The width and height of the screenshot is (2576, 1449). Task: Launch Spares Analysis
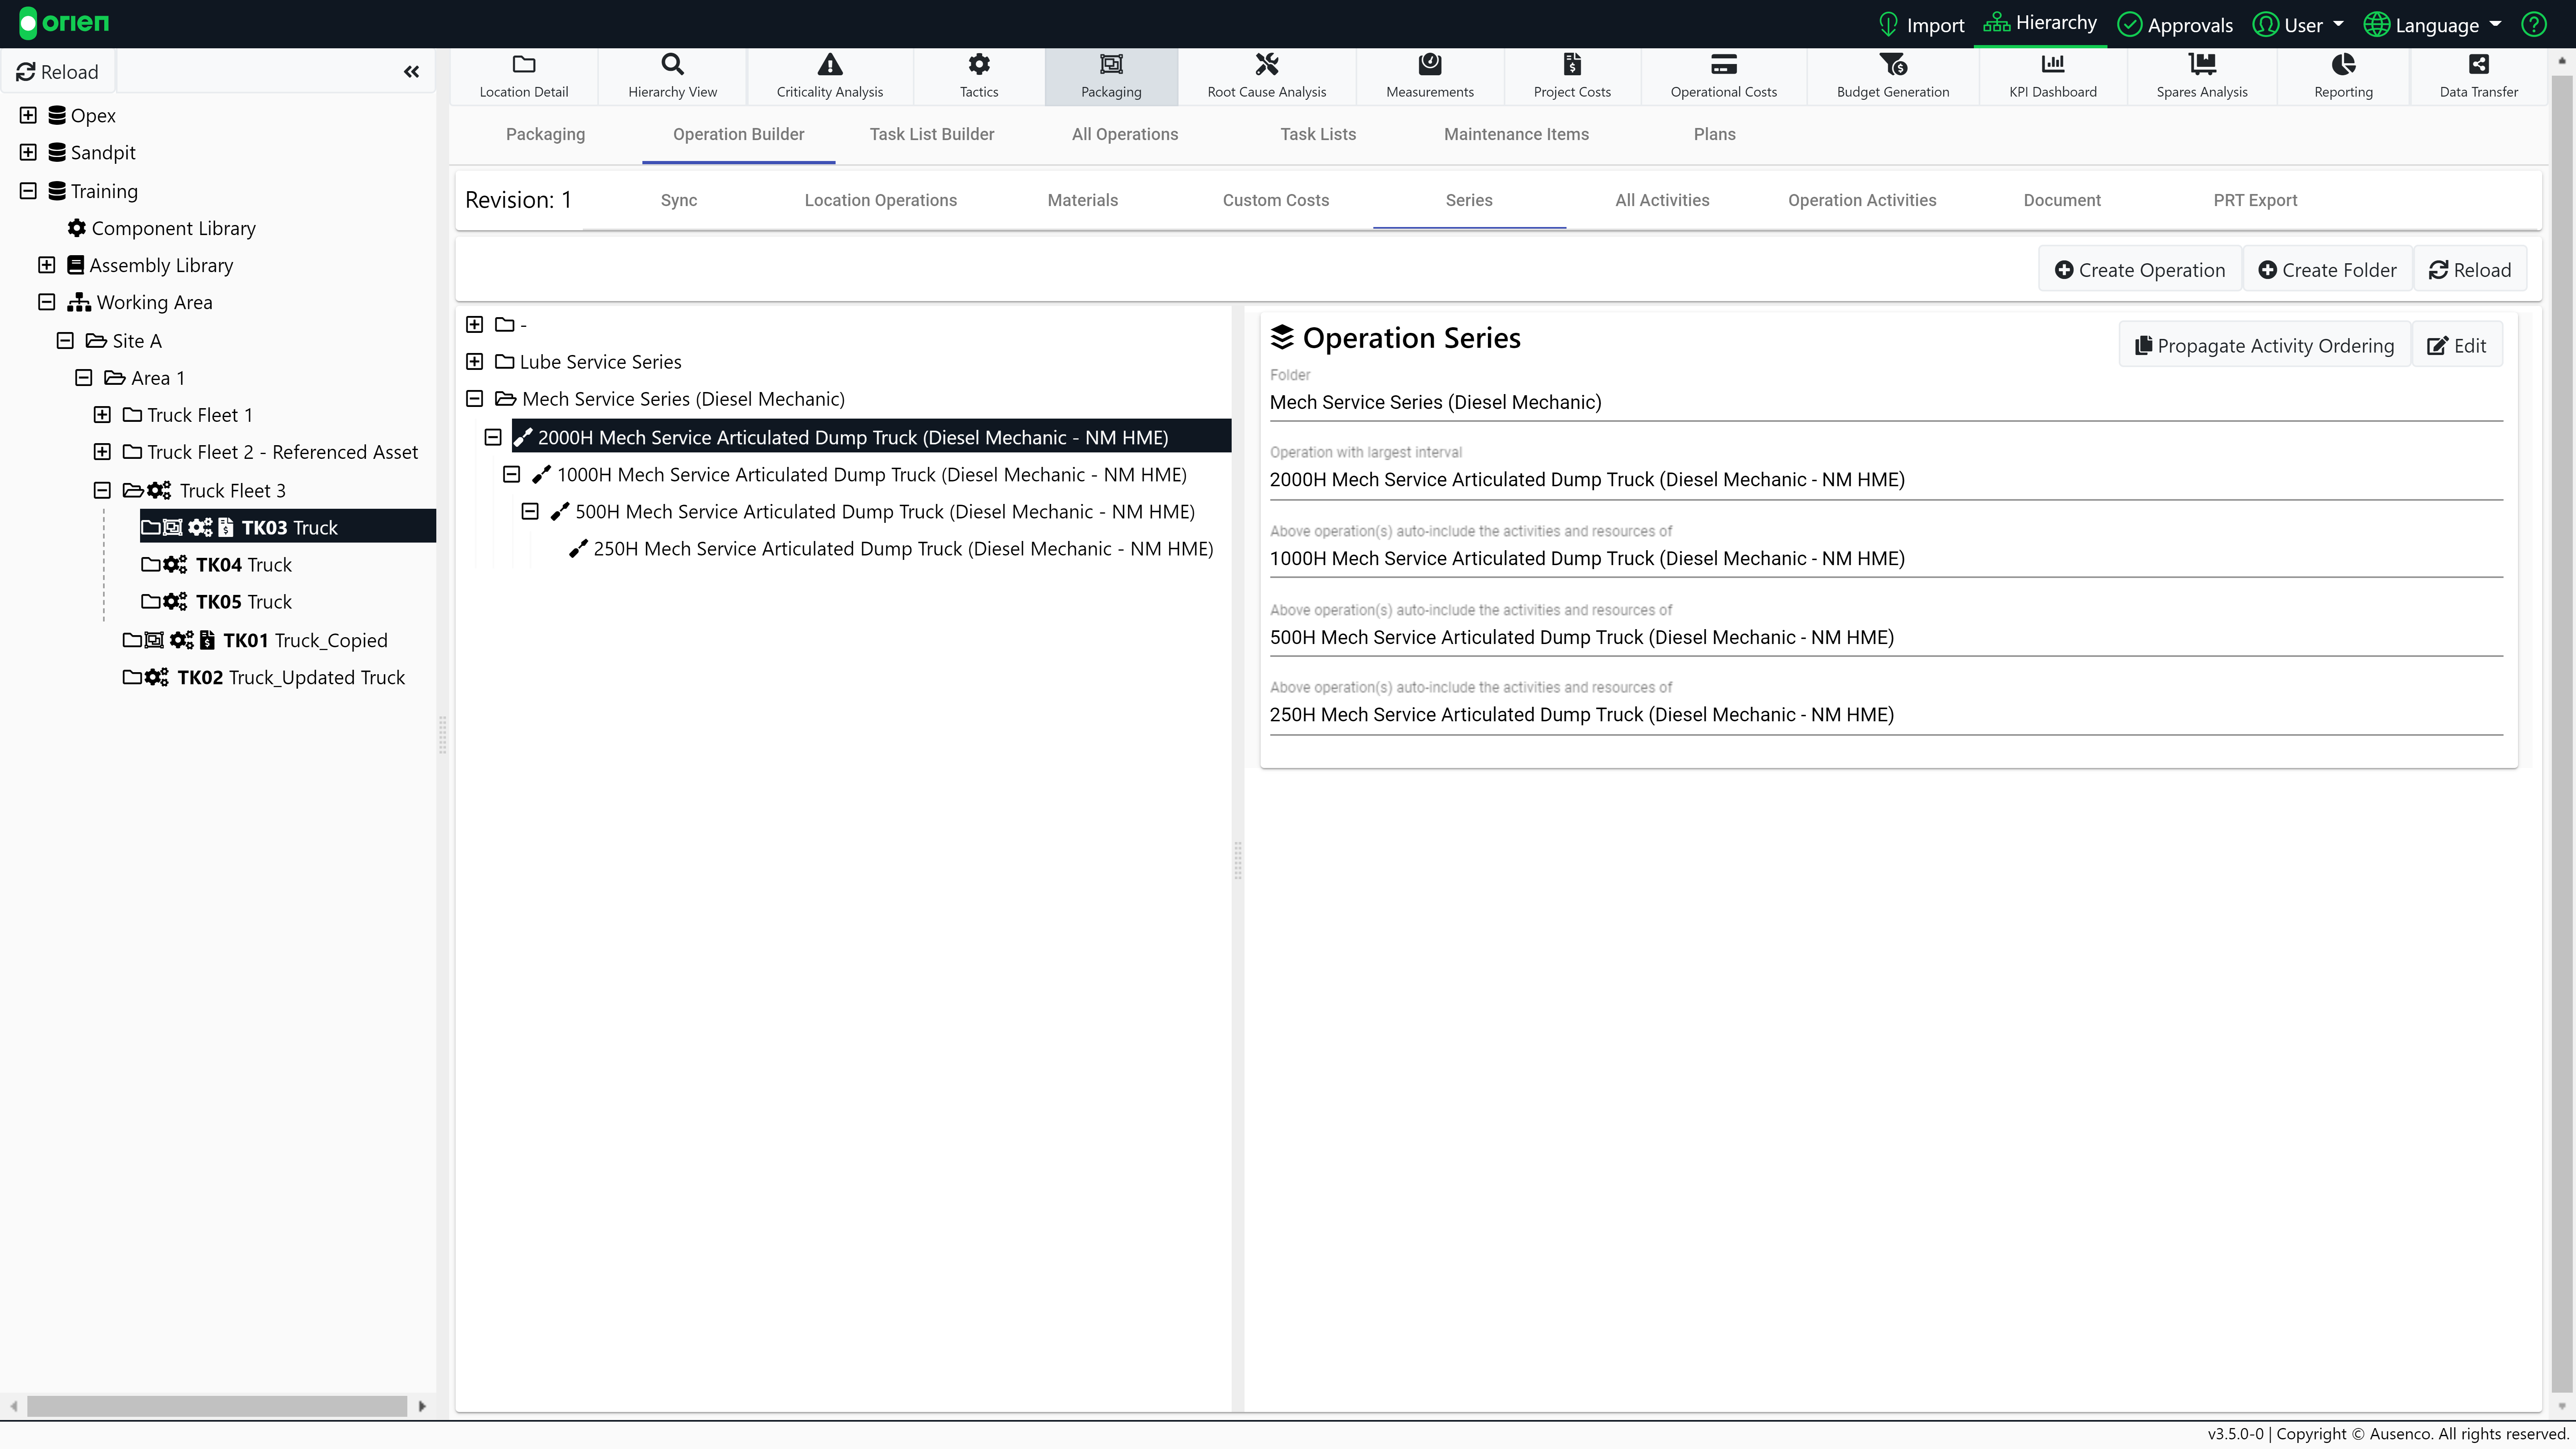(x=2202, y=75)
